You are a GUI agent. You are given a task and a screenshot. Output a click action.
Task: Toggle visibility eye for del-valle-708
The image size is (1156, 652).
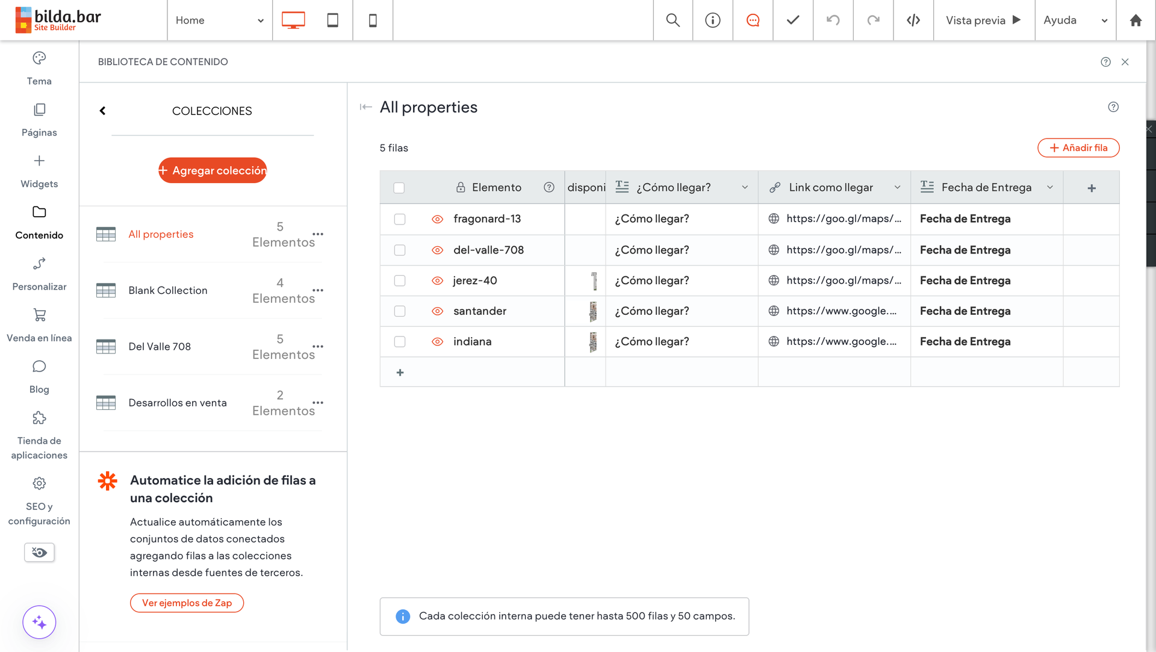pos(438,250)
